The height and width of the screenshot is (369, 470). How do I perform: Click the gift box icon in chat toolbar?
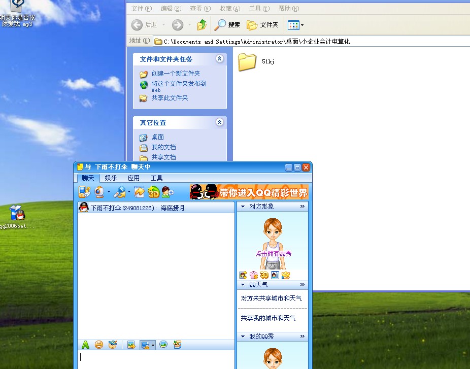(178, 345)
